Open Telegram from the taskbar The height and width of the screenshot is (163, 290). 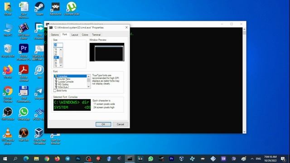point(68,159)
